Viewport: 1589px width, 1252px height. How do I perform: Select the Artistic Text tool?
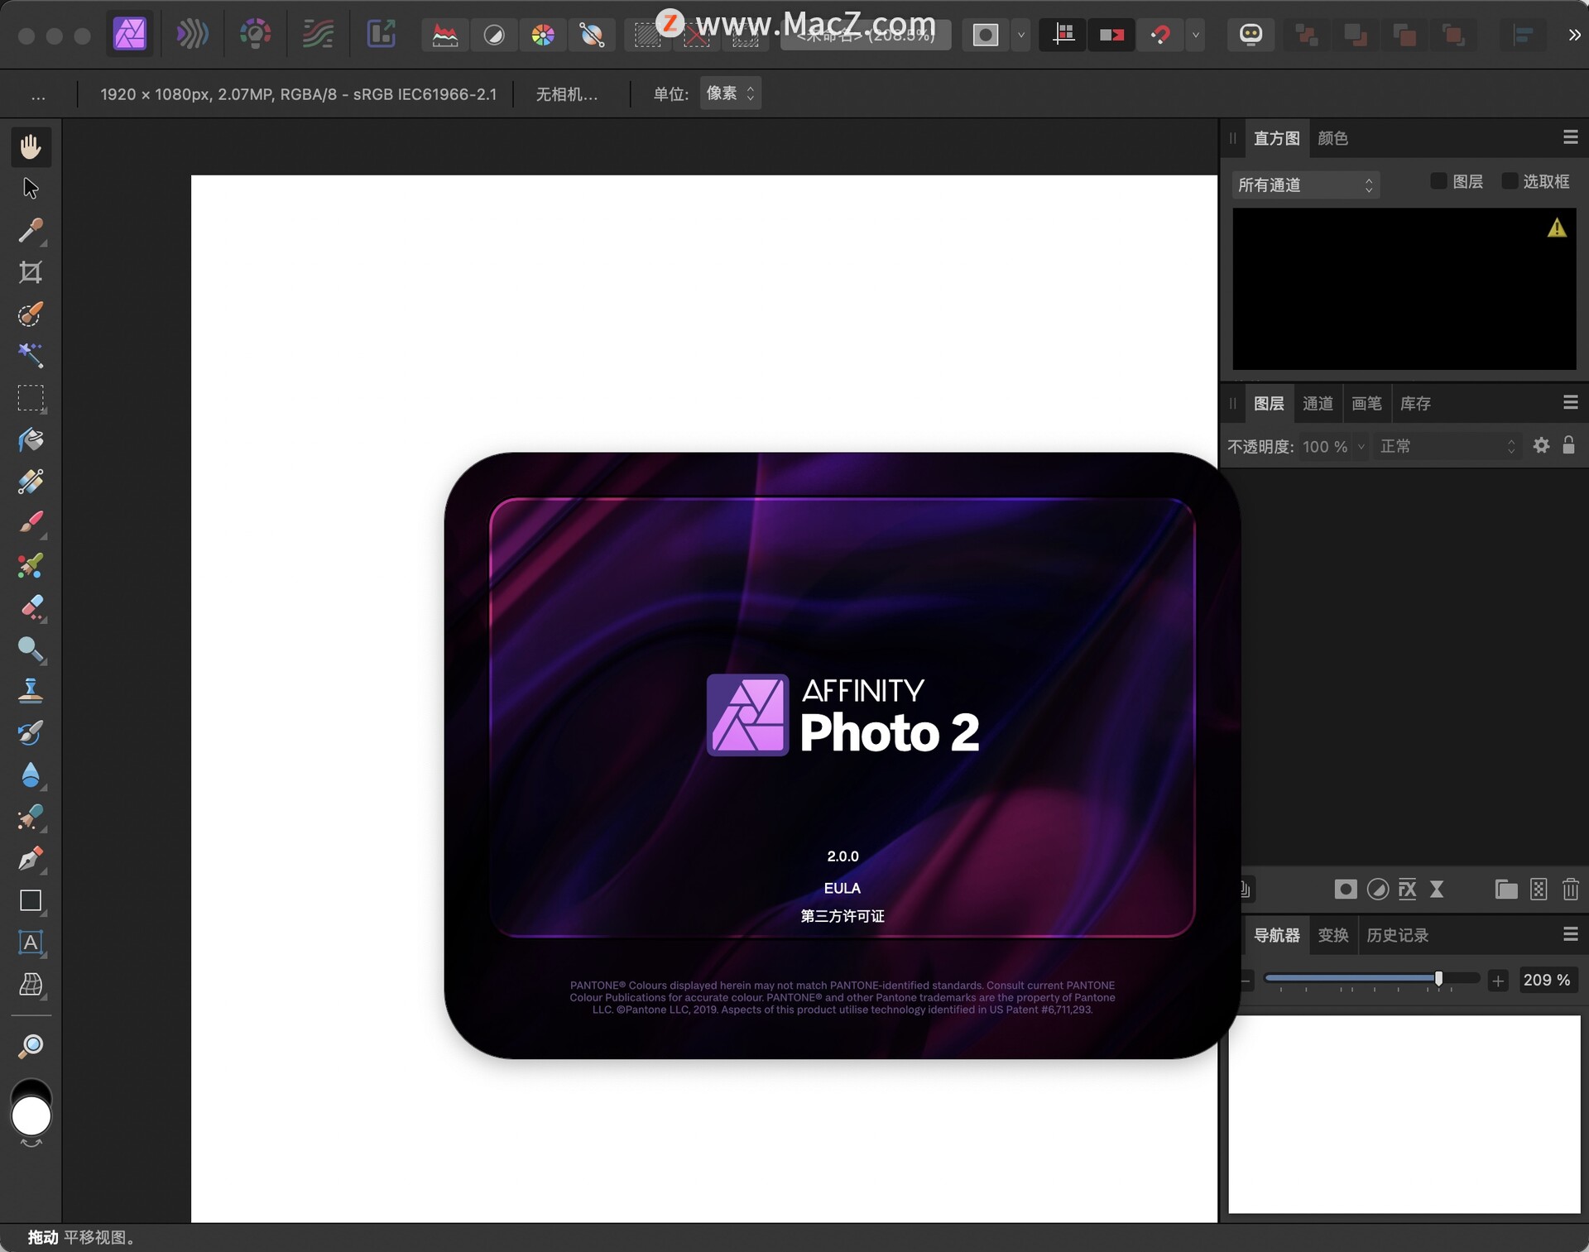[31, 943]
